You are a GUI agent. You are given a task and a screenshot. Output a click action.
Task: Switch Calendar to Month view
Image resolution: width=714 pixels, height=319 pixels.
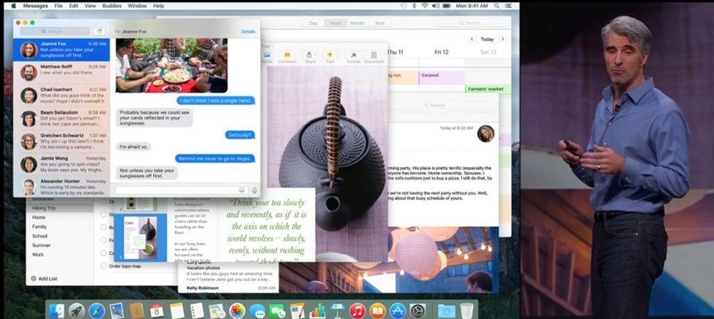point(358,24)
